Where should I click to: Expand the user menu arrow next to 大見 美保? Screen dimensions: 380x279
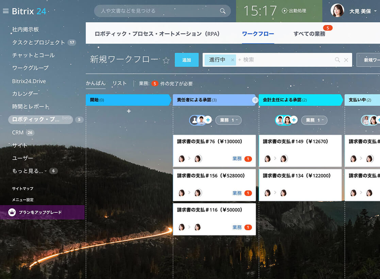375,11
